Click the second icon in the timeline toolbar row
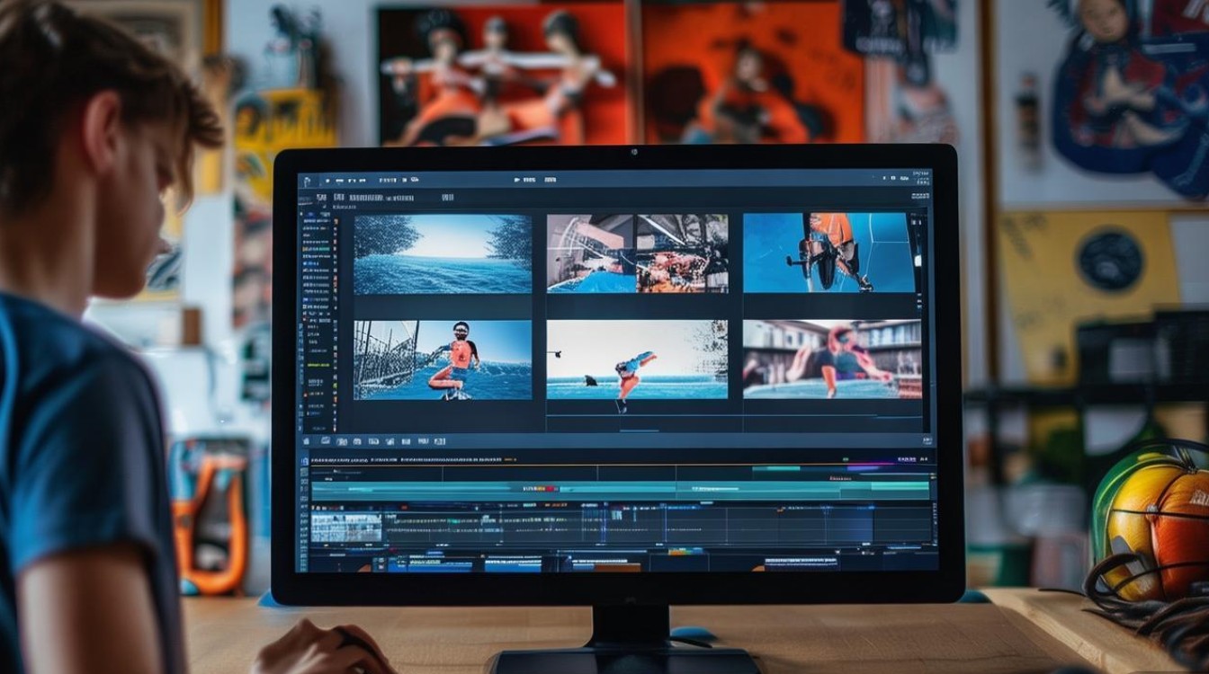The image size is (1209, 674). pyautogui.click(x=325, y=441)
